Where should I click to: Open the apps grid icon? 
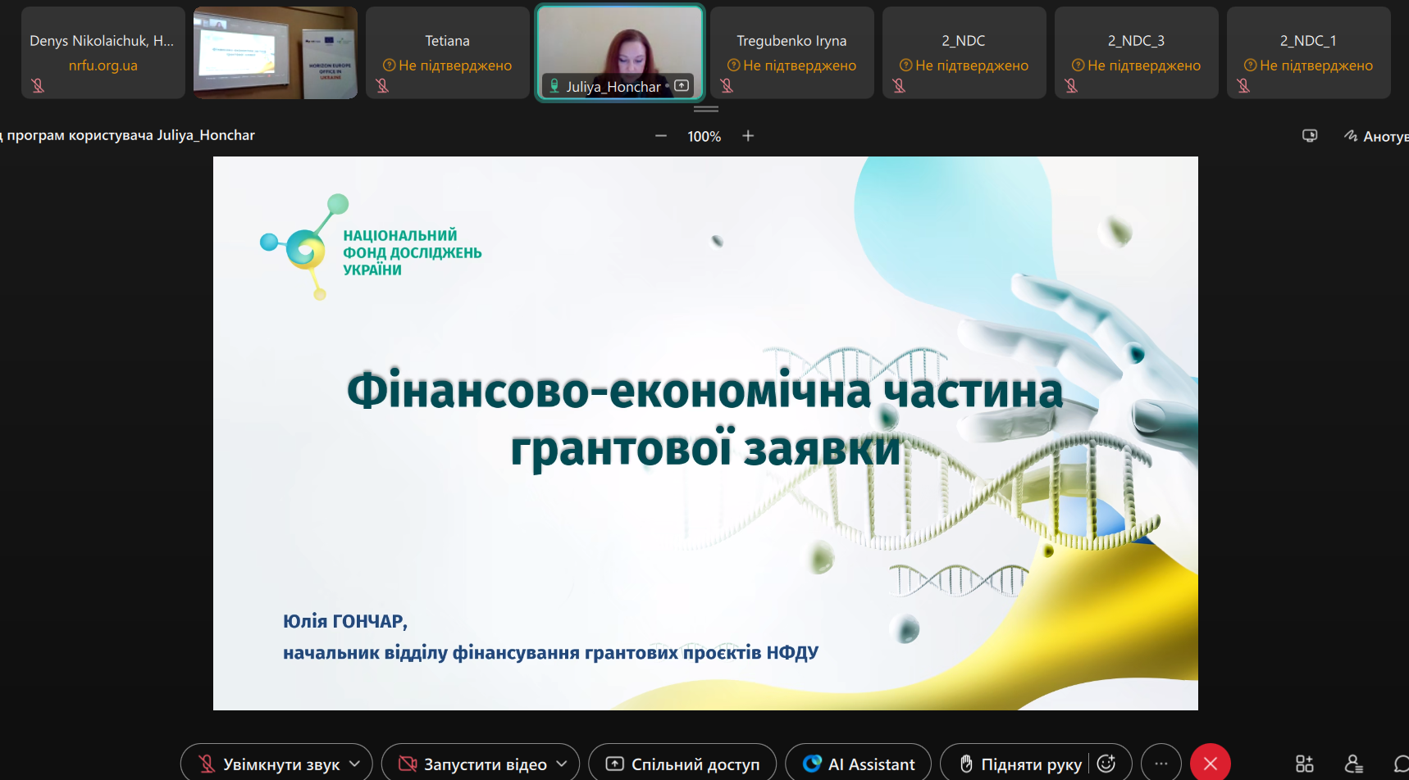click(1304, 764)
